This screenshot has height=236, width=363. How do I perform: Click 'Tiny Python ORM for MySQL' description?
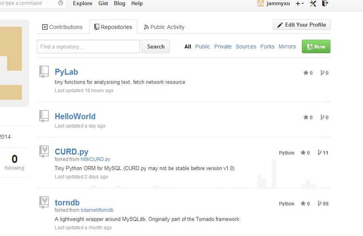click(145, 168)
